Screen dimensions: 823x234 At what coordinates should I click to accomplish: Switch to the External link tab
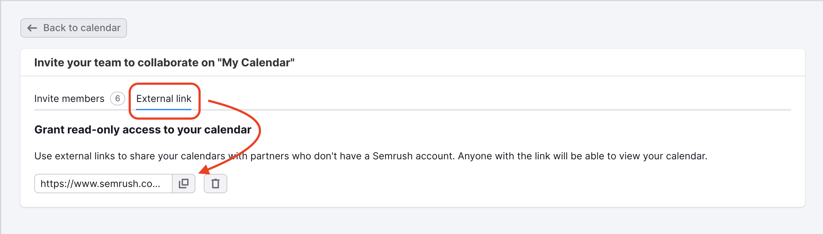coord(164,99)
